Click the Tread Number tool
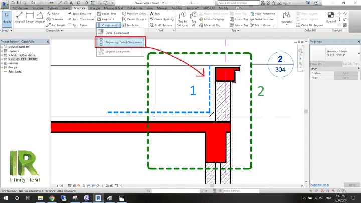This screenshot has width=361, height=203. (262, 20)
